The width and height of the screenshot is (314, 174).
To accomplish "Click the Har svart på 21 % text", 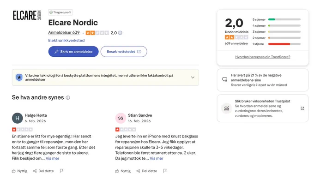I will pos(256,78).
